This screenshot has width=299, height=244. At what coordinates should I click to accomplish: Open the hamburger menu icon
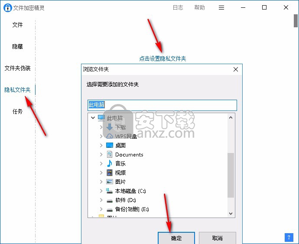221,8
